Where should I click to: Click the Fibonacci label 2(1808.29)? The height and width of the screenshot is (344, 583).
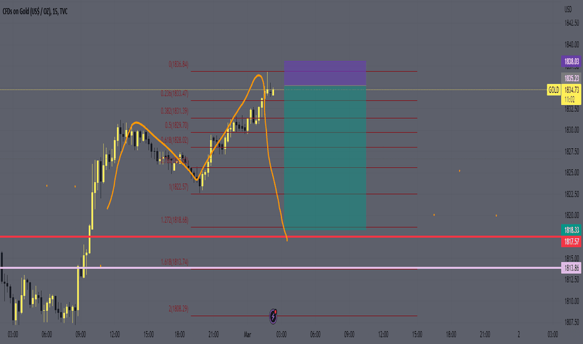tap(178, 309)
